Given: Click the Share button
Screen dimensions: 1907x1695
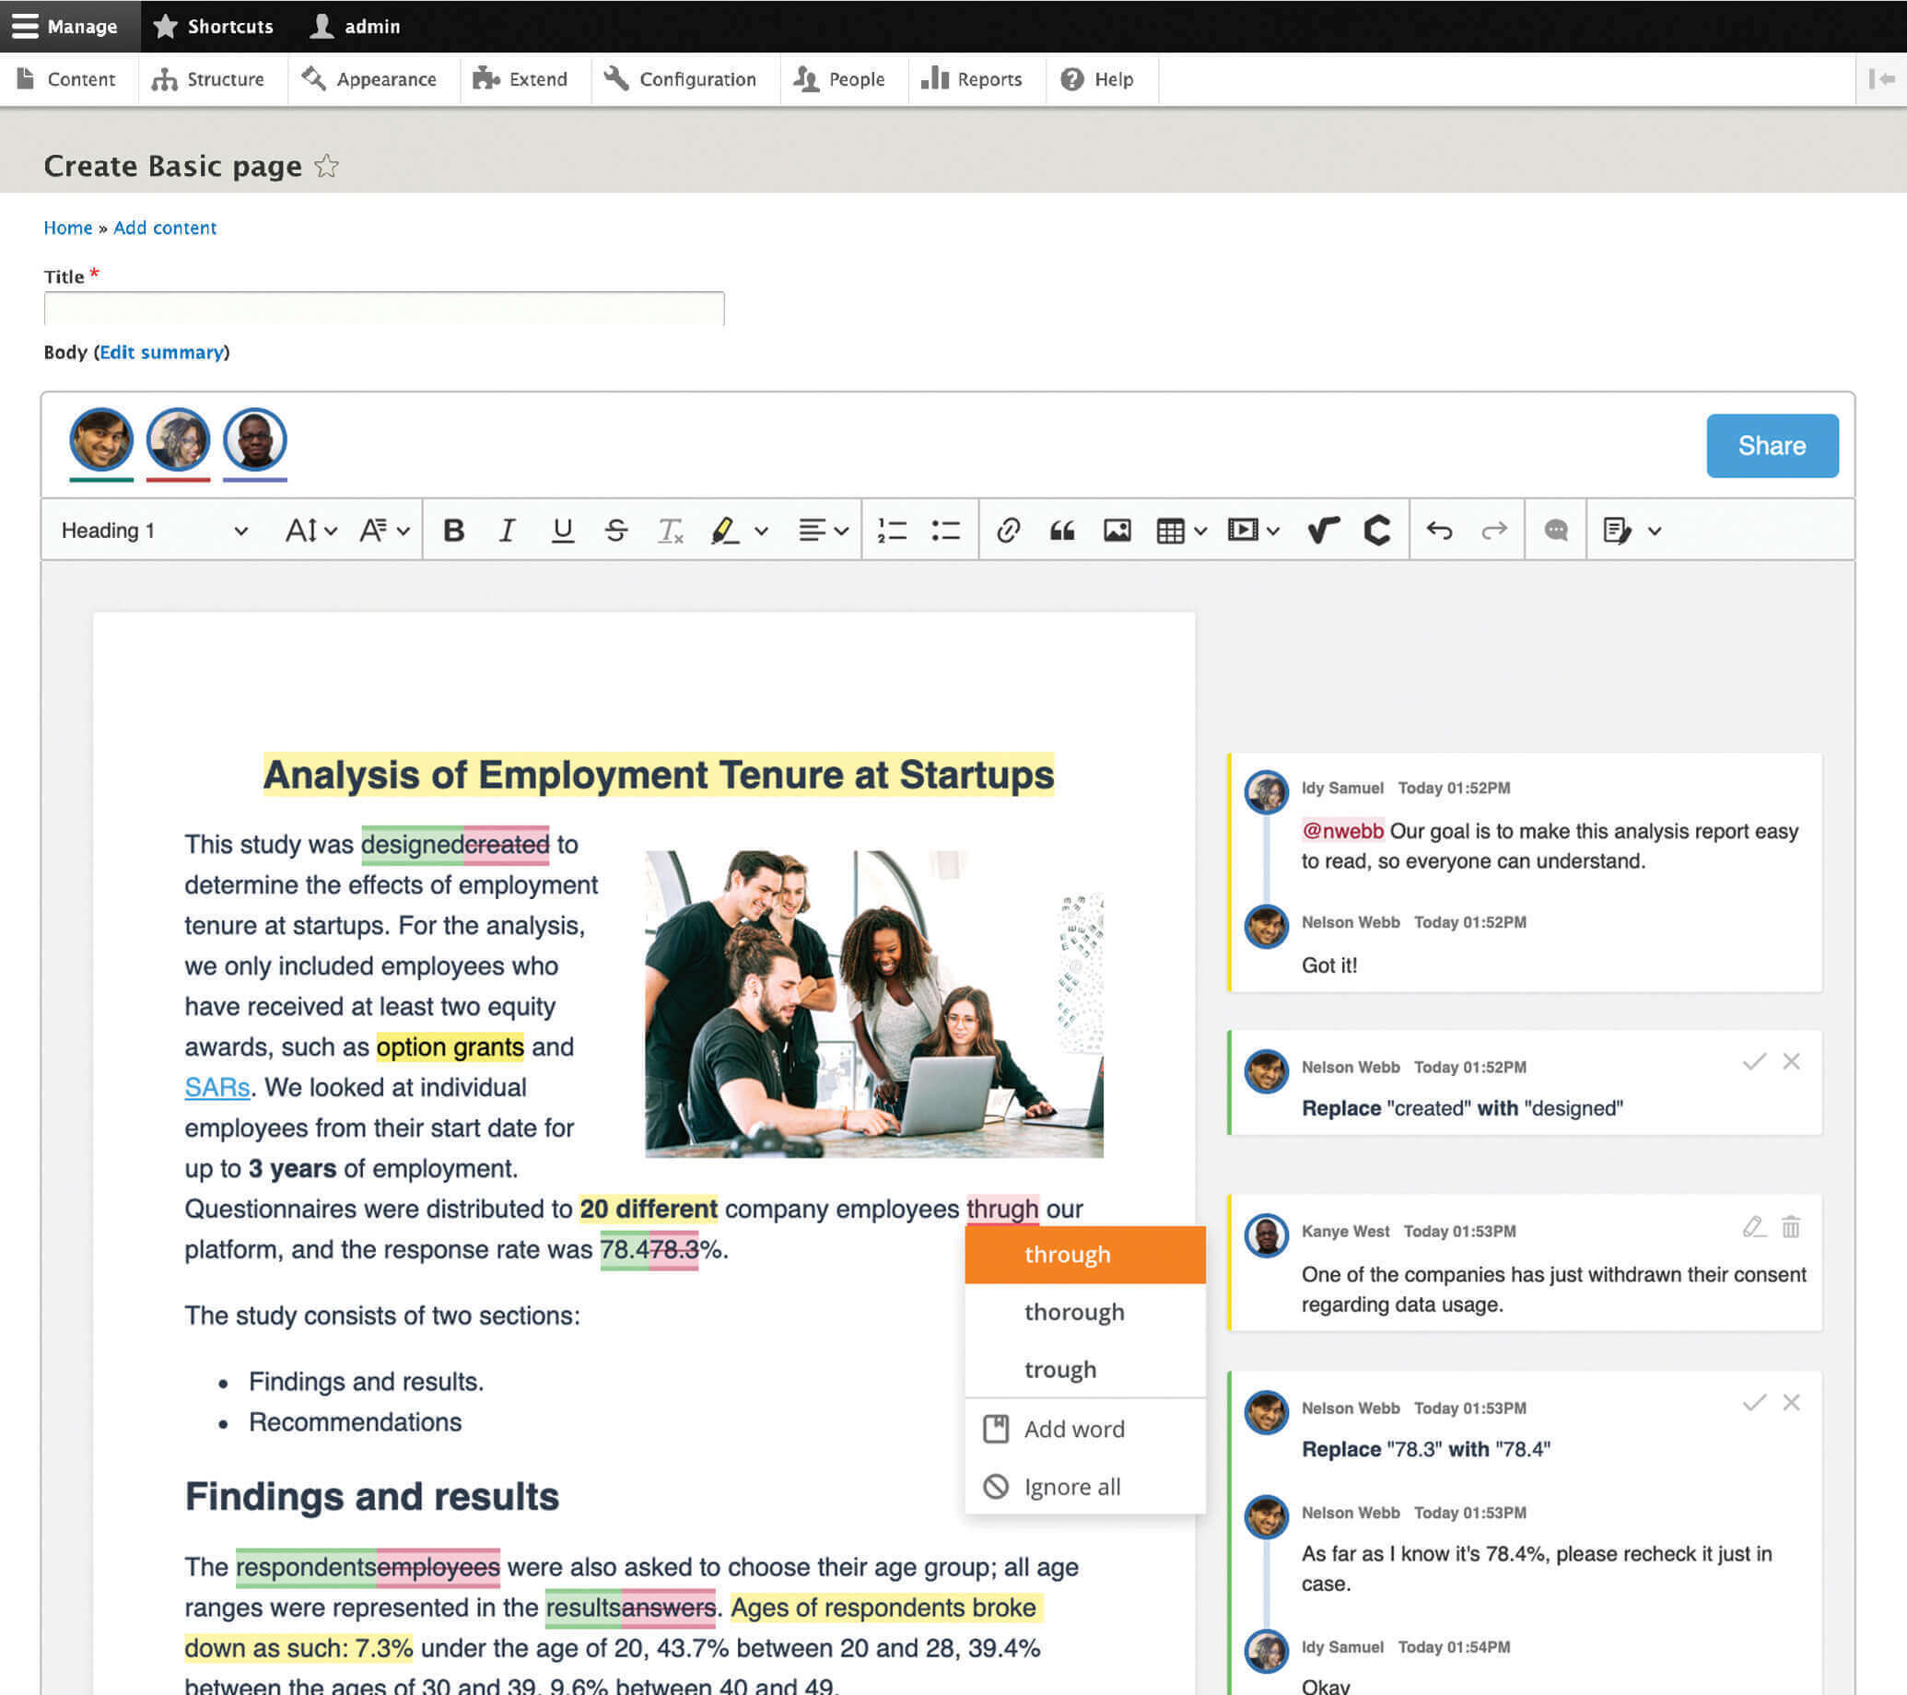Looking at the screenshot, I should pos(1771,445).
